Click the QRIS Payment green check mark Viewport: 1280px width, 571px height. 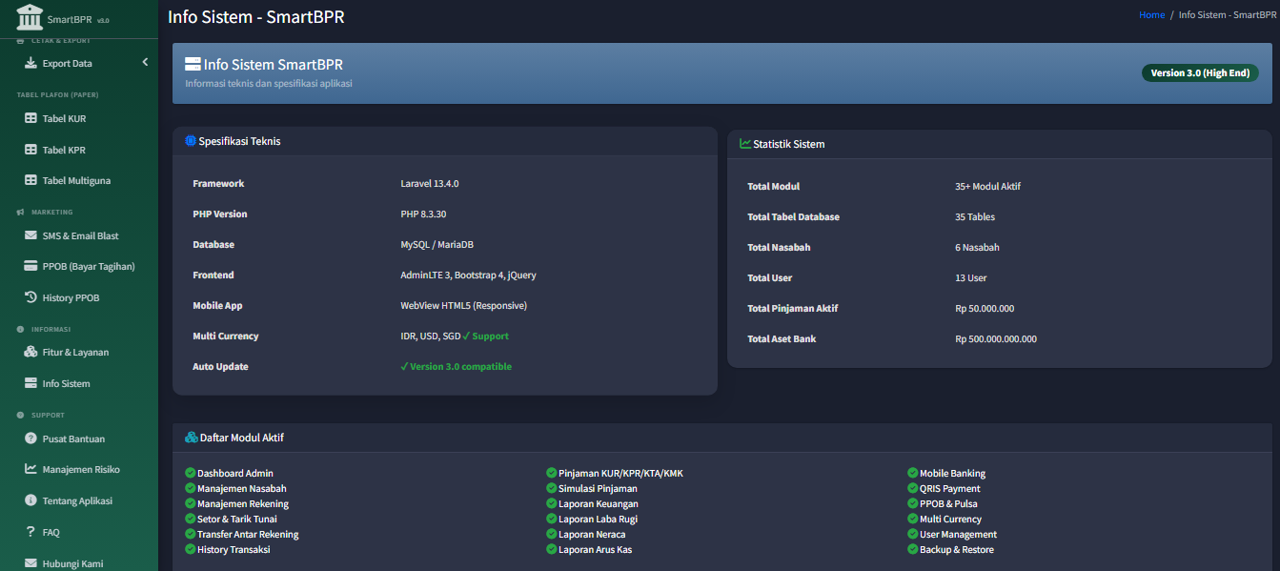click(x=913, y=488)
